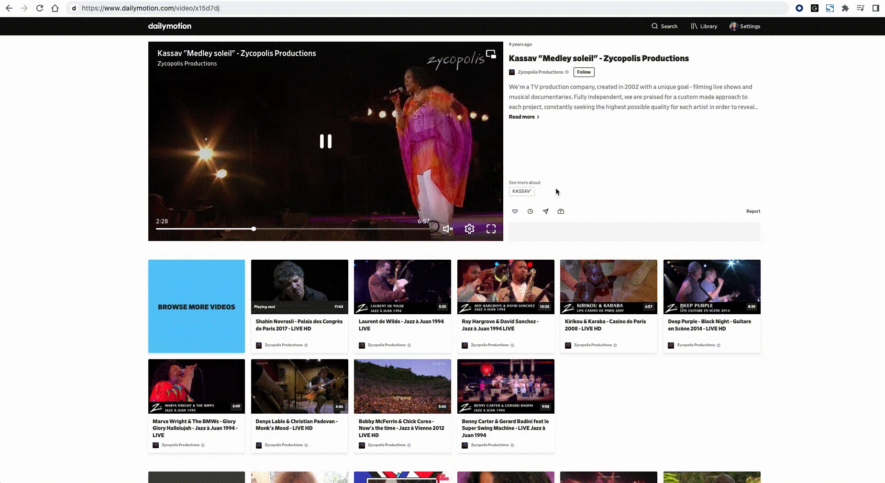The image size is (885, 483).
Task: Open Search in the top navigation
Action: point(664,26)
